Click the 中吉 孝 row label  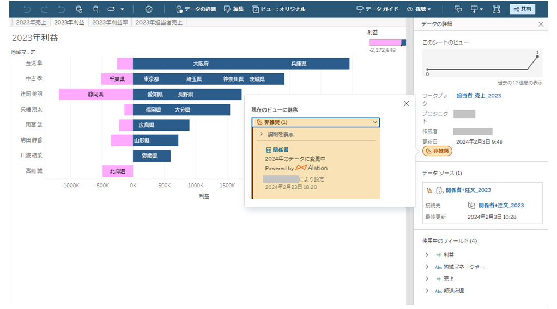pyautogui.click(x=34, y=79)
